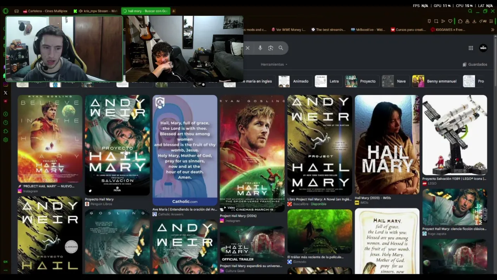Open the Project Hail Mary (2026) poster
The image size is (497, 280).
(252, 154)
